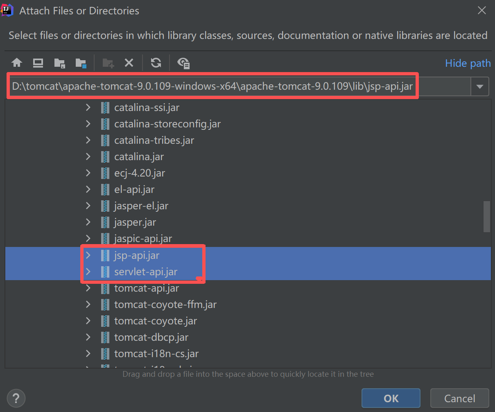Click jar archive icon beside jaspic-api.jar
This screenshot has width=495, height=412.
click(105, 239)
